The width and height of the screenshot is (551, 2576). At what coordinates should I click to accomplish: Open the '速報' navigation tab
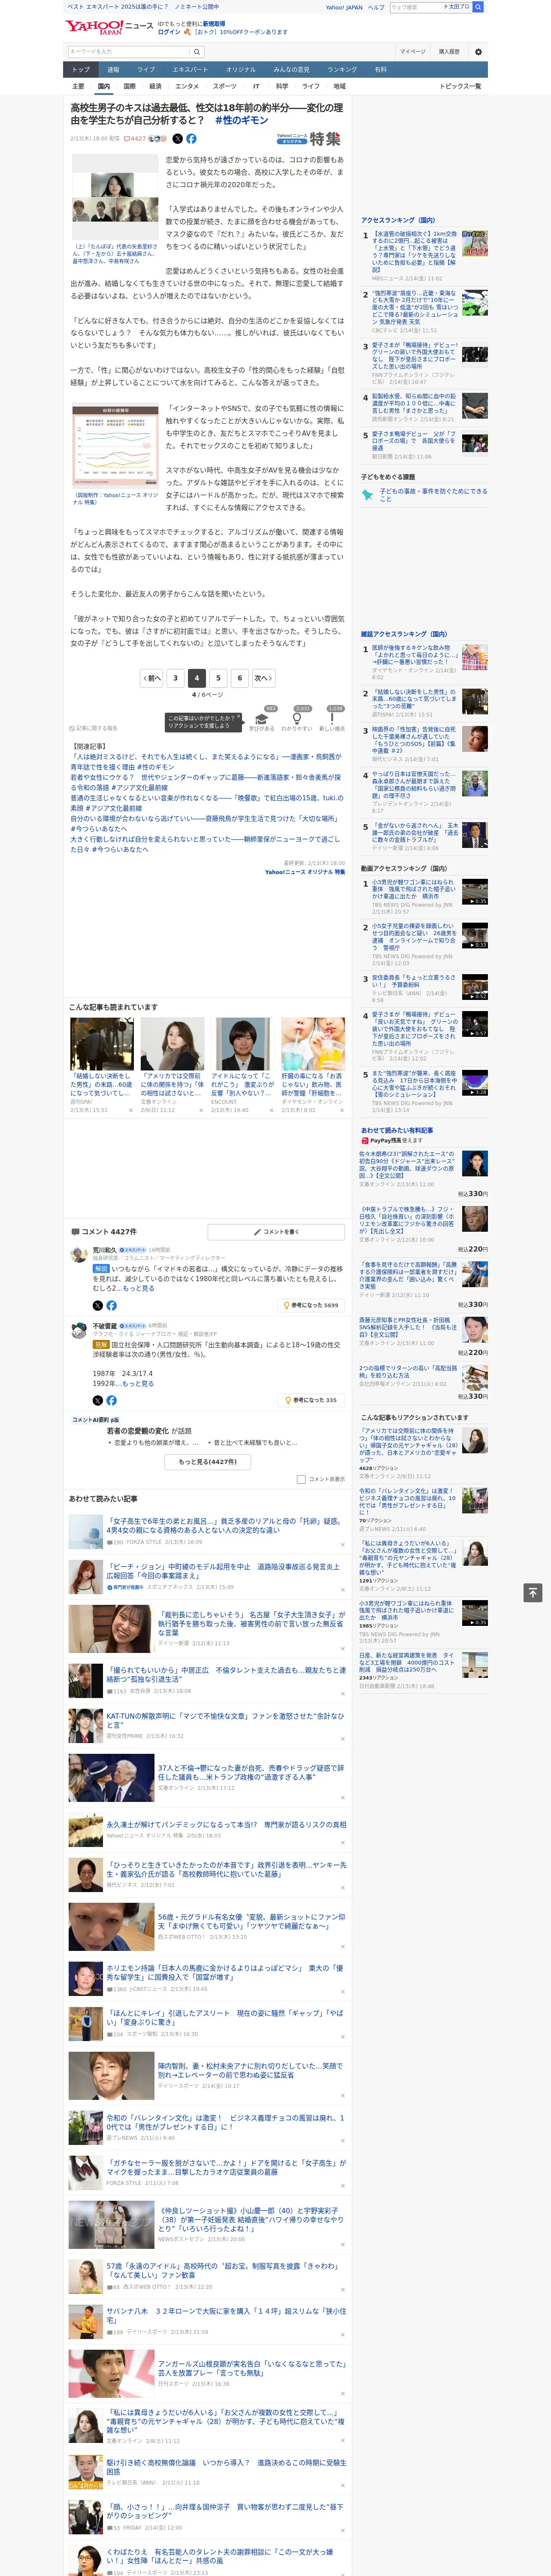(x=113, y=70)
